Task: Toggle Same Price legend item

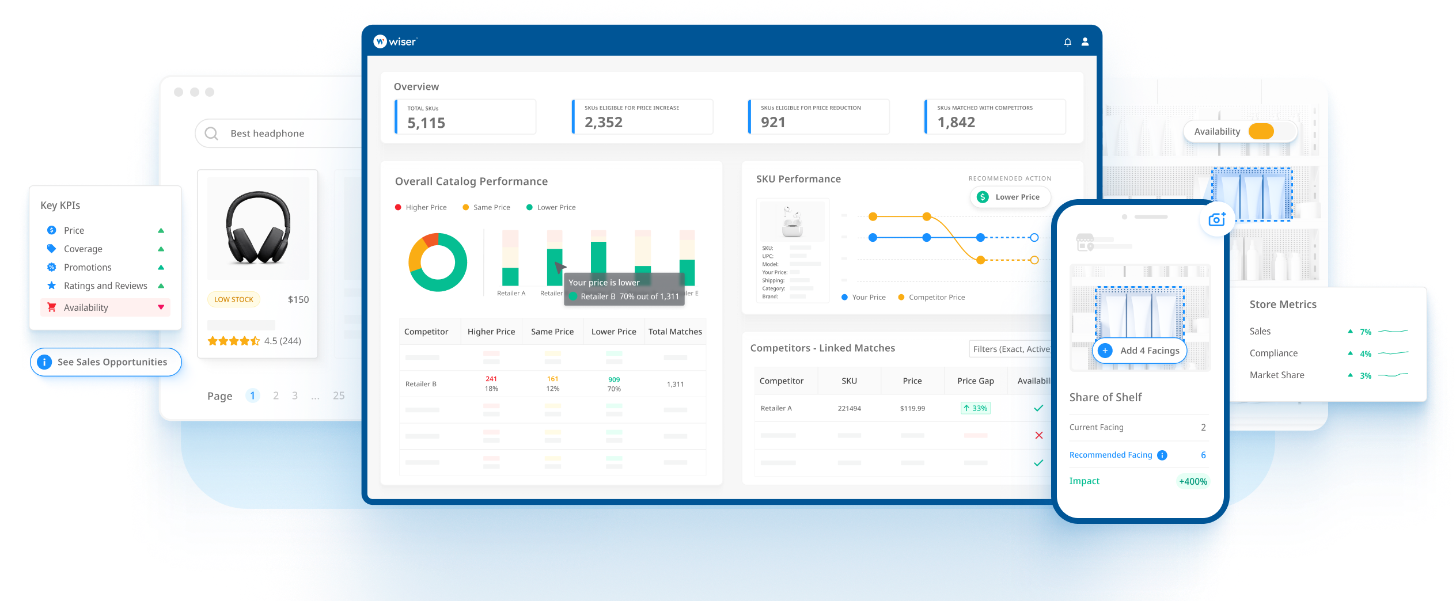Action: (486, 207)
